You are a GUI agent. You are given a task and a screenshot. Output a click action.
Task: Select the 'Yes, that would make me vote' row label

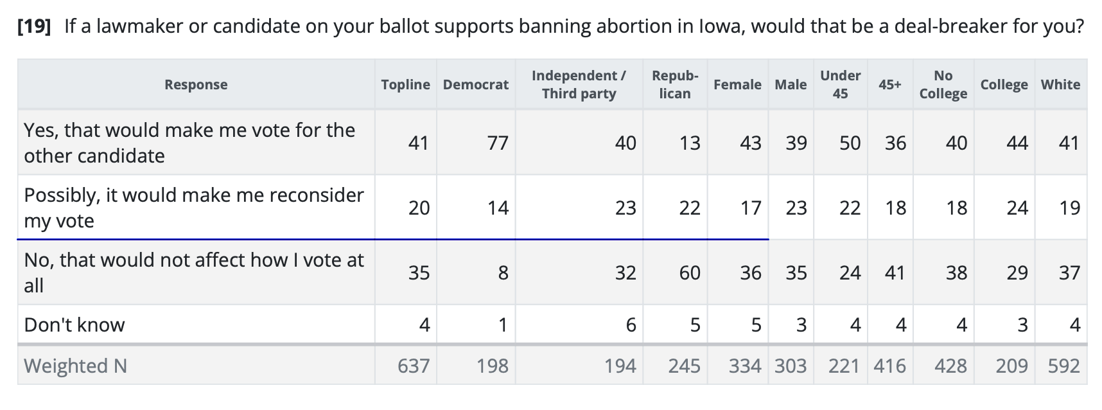pyautogui.click(x=189, y=143)
